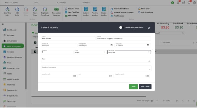197x108 pixels.
Task: Toggle the header select-all checkbox
Action: click(x=35, y=43)
